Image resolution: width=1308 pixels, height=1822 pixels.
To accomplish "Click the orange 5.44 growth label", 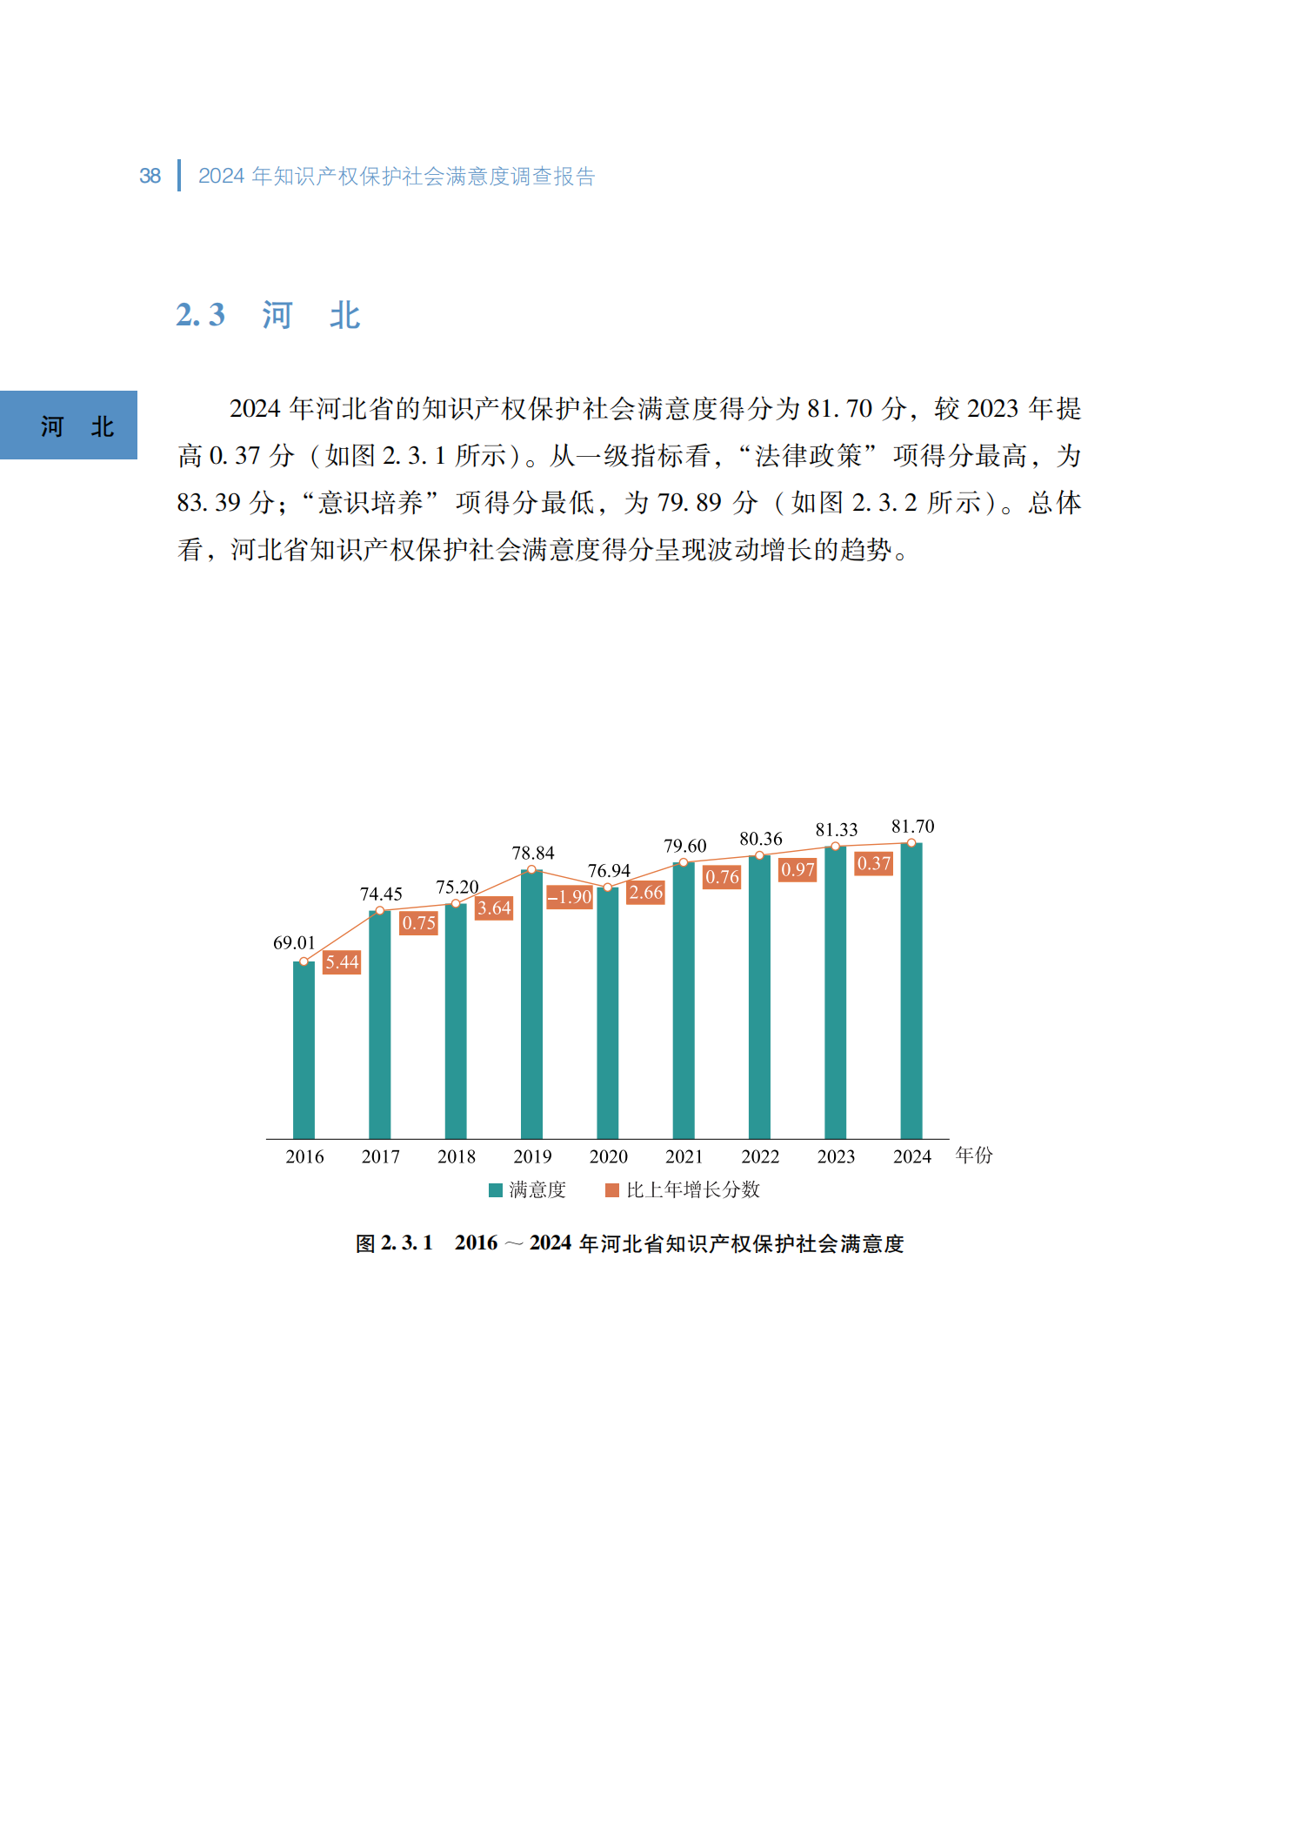I will (x=342, y=962).
